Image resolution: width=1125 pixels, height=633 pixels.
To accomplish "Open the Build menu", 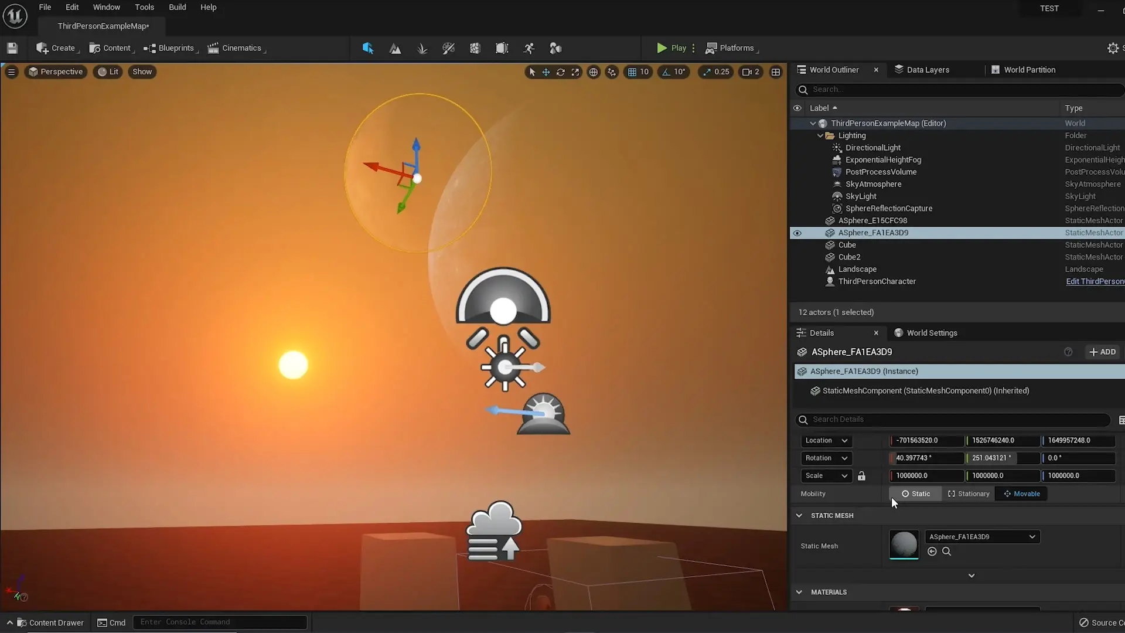I will pos(177,7).
